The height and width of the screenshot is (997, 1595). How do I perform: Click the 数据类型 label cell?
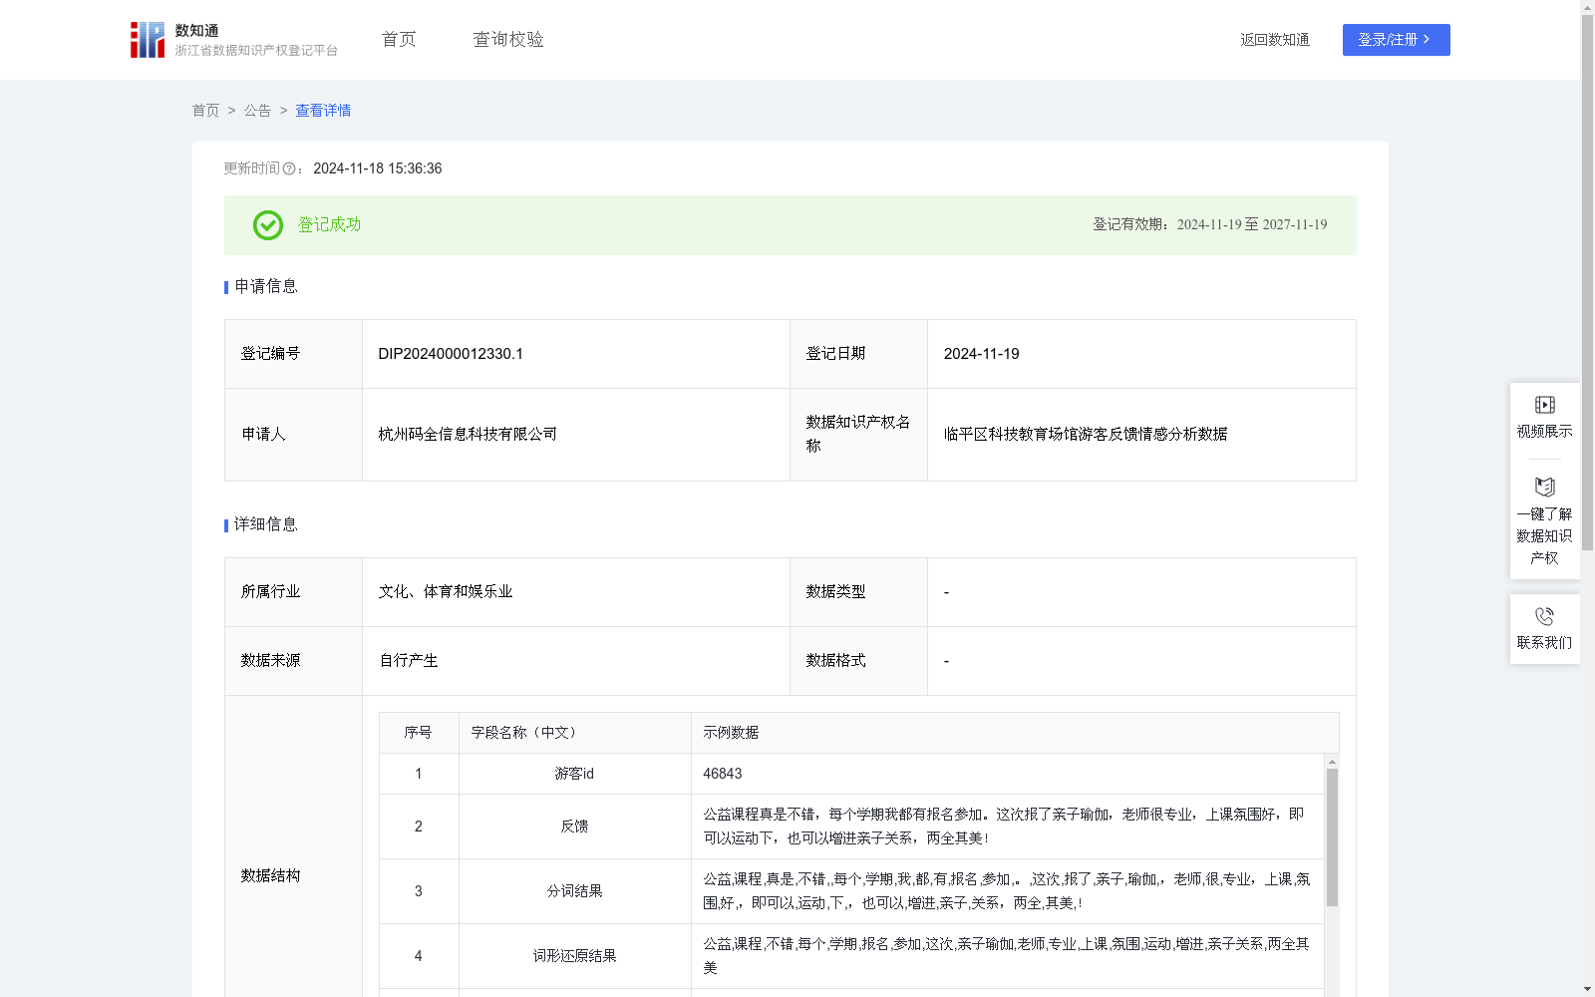click(x=858, y=592)
